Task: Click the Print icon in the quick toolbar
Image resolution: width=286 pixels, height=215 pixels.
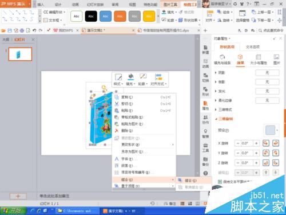Action: tap(22, 30)
